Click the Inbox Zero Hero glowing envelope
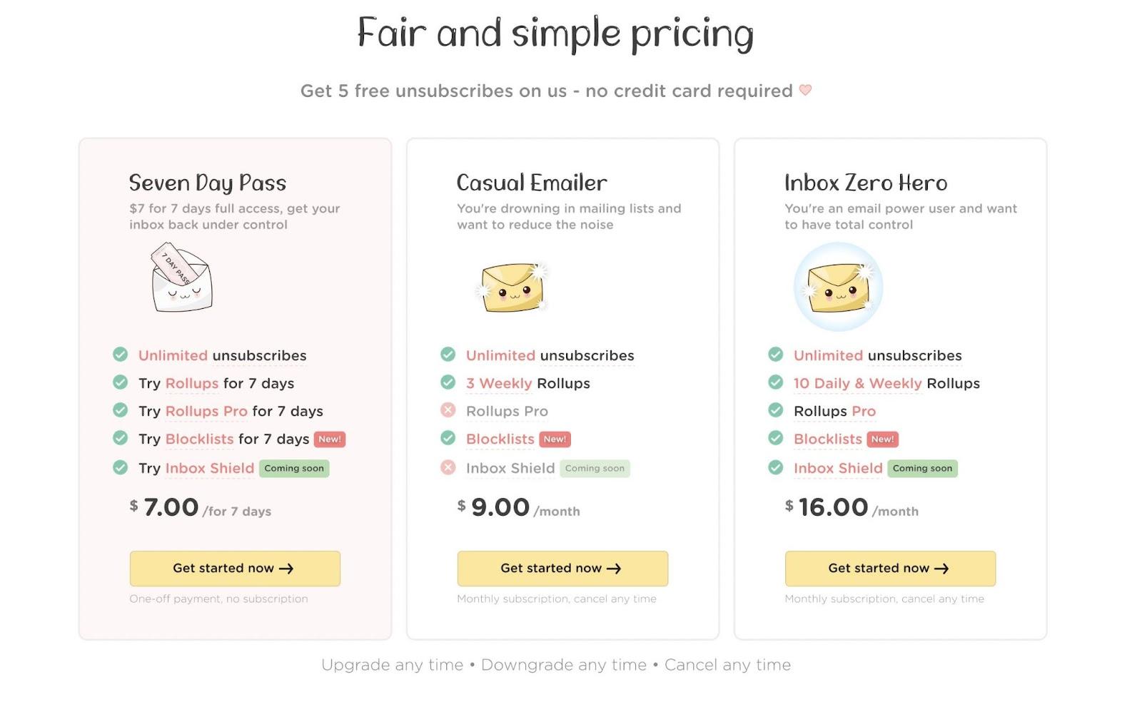Image resolution: width=1142 pixels, height=702 pixels. [839, 287]
